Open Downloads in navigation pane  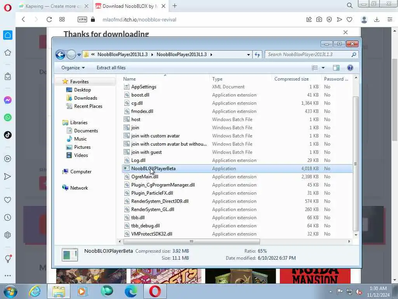86,98
